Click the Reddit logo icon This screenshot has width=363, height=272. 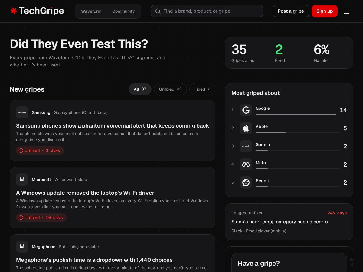tap(246, 183)
